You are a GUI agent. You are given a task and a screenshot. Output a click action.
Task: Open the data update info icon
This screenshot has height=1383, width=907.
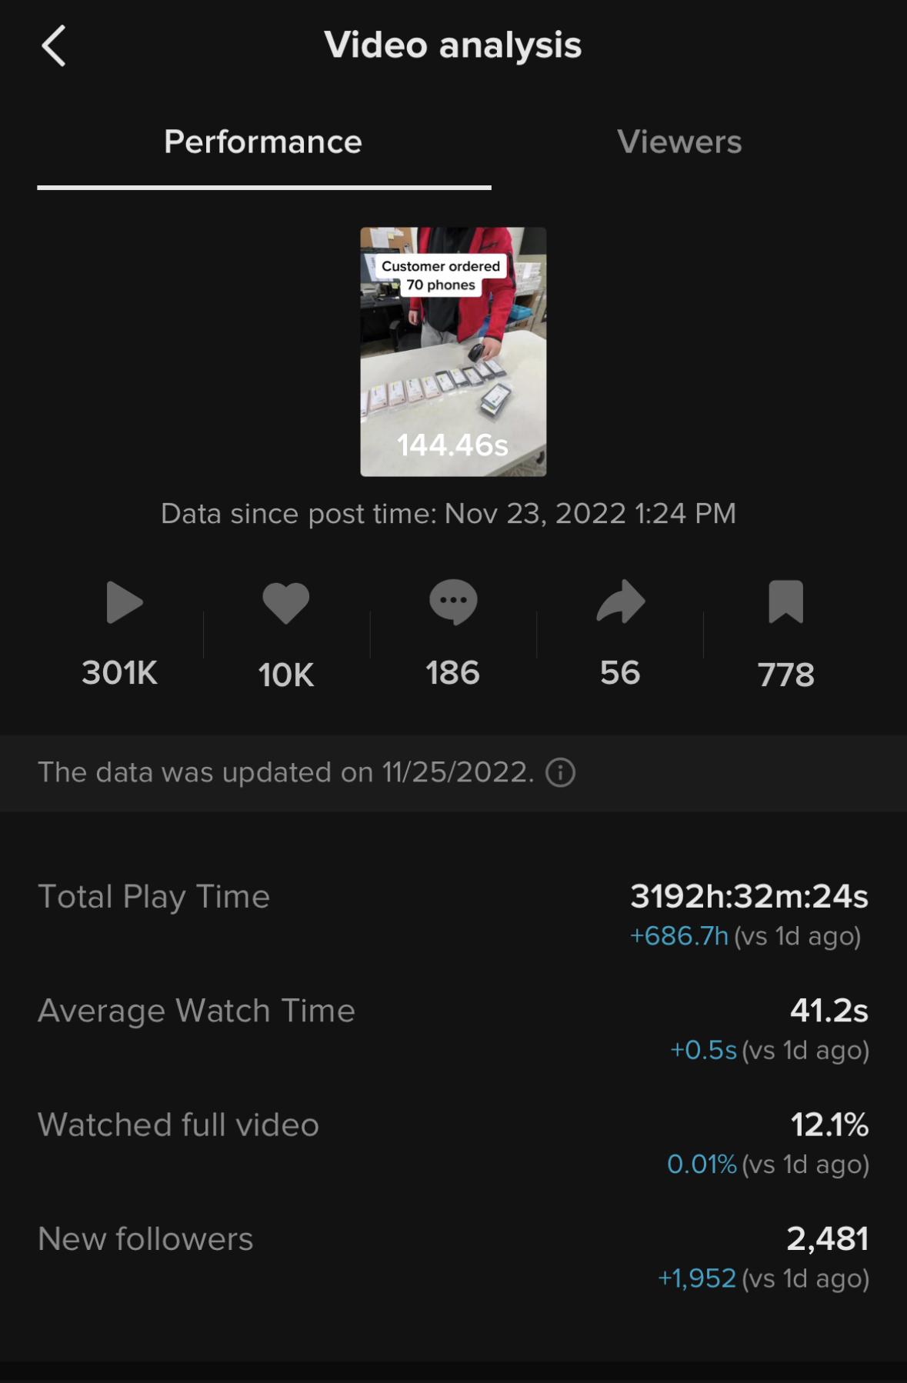pos(561,772)
